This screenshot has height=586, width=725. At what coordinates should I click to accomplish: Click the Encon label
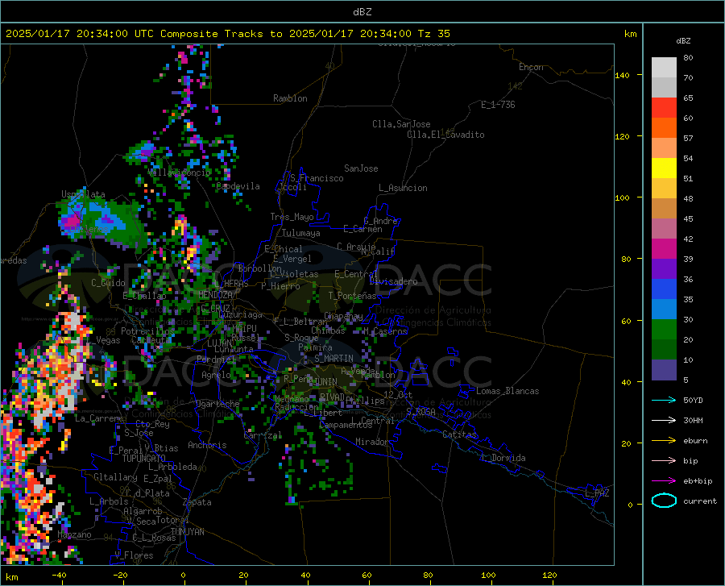point(531,67)
